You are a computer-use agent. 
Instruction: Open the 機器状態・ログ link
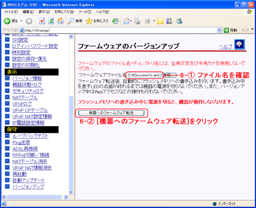[27, 84]
